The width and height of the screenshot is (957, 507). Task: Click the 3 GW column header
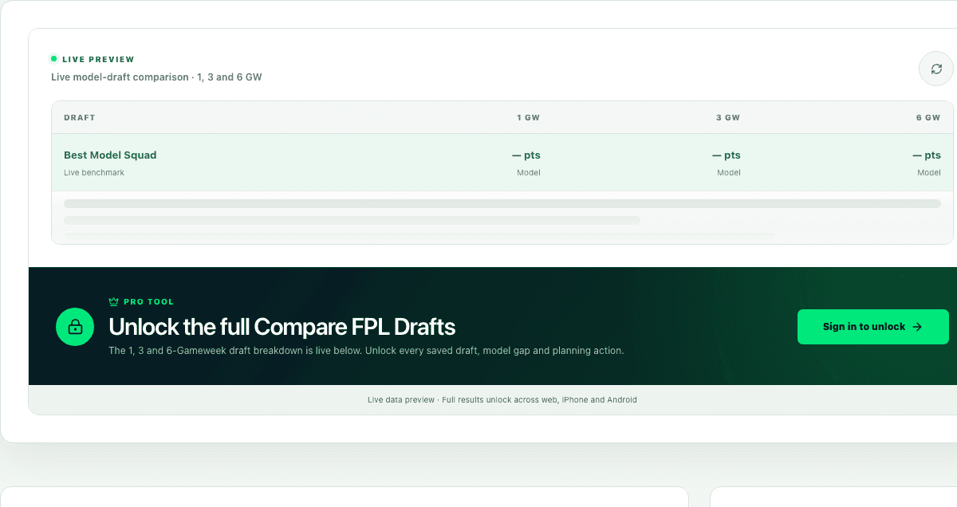(x=728, y=118)
